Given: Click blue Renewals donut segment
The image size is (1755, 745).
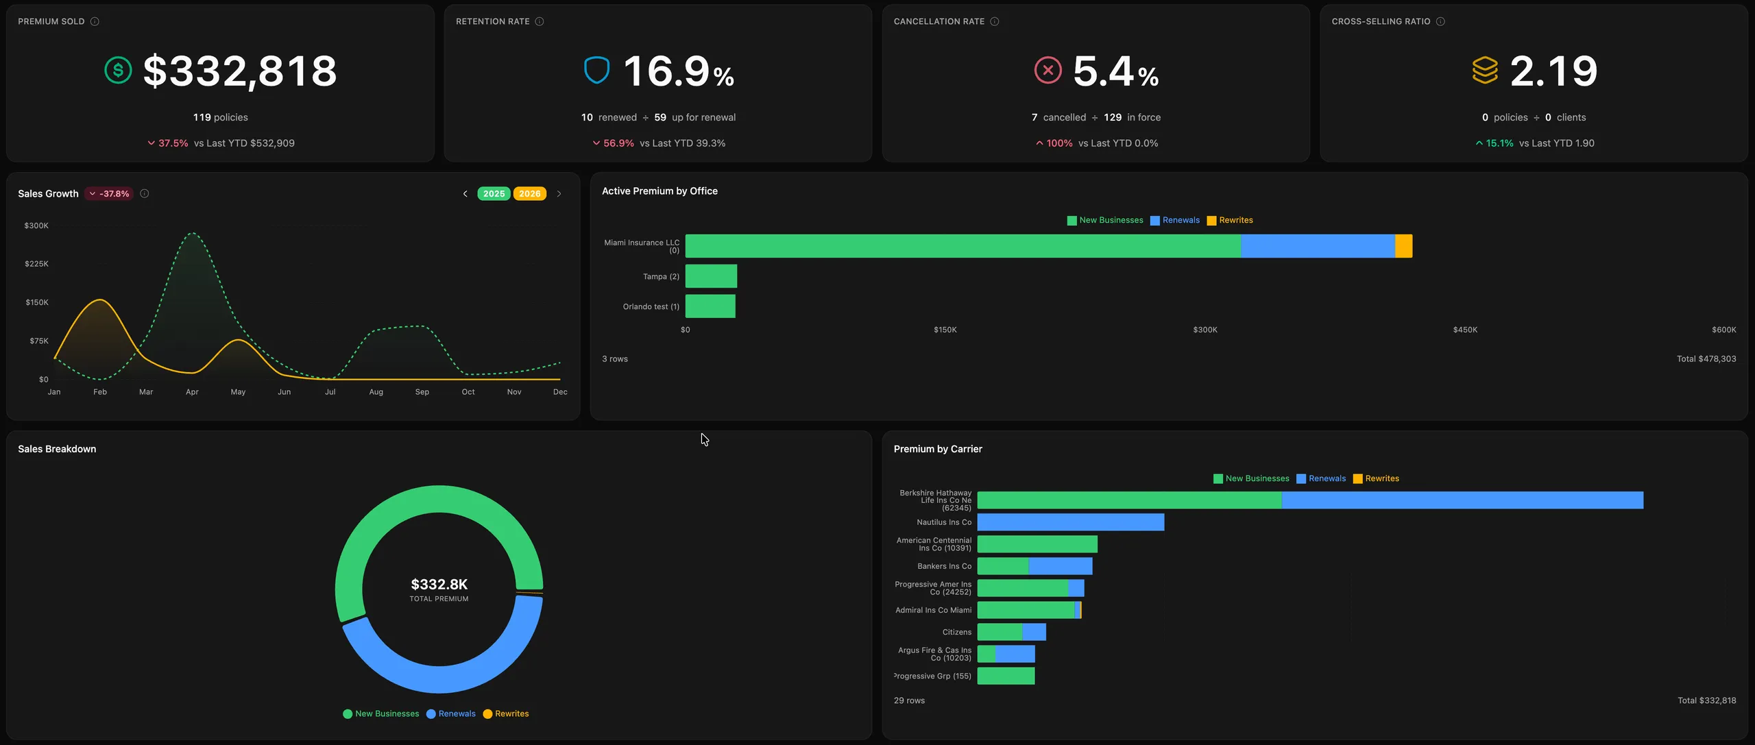Looking at the screenshot, I should click(x=446, y=679).
